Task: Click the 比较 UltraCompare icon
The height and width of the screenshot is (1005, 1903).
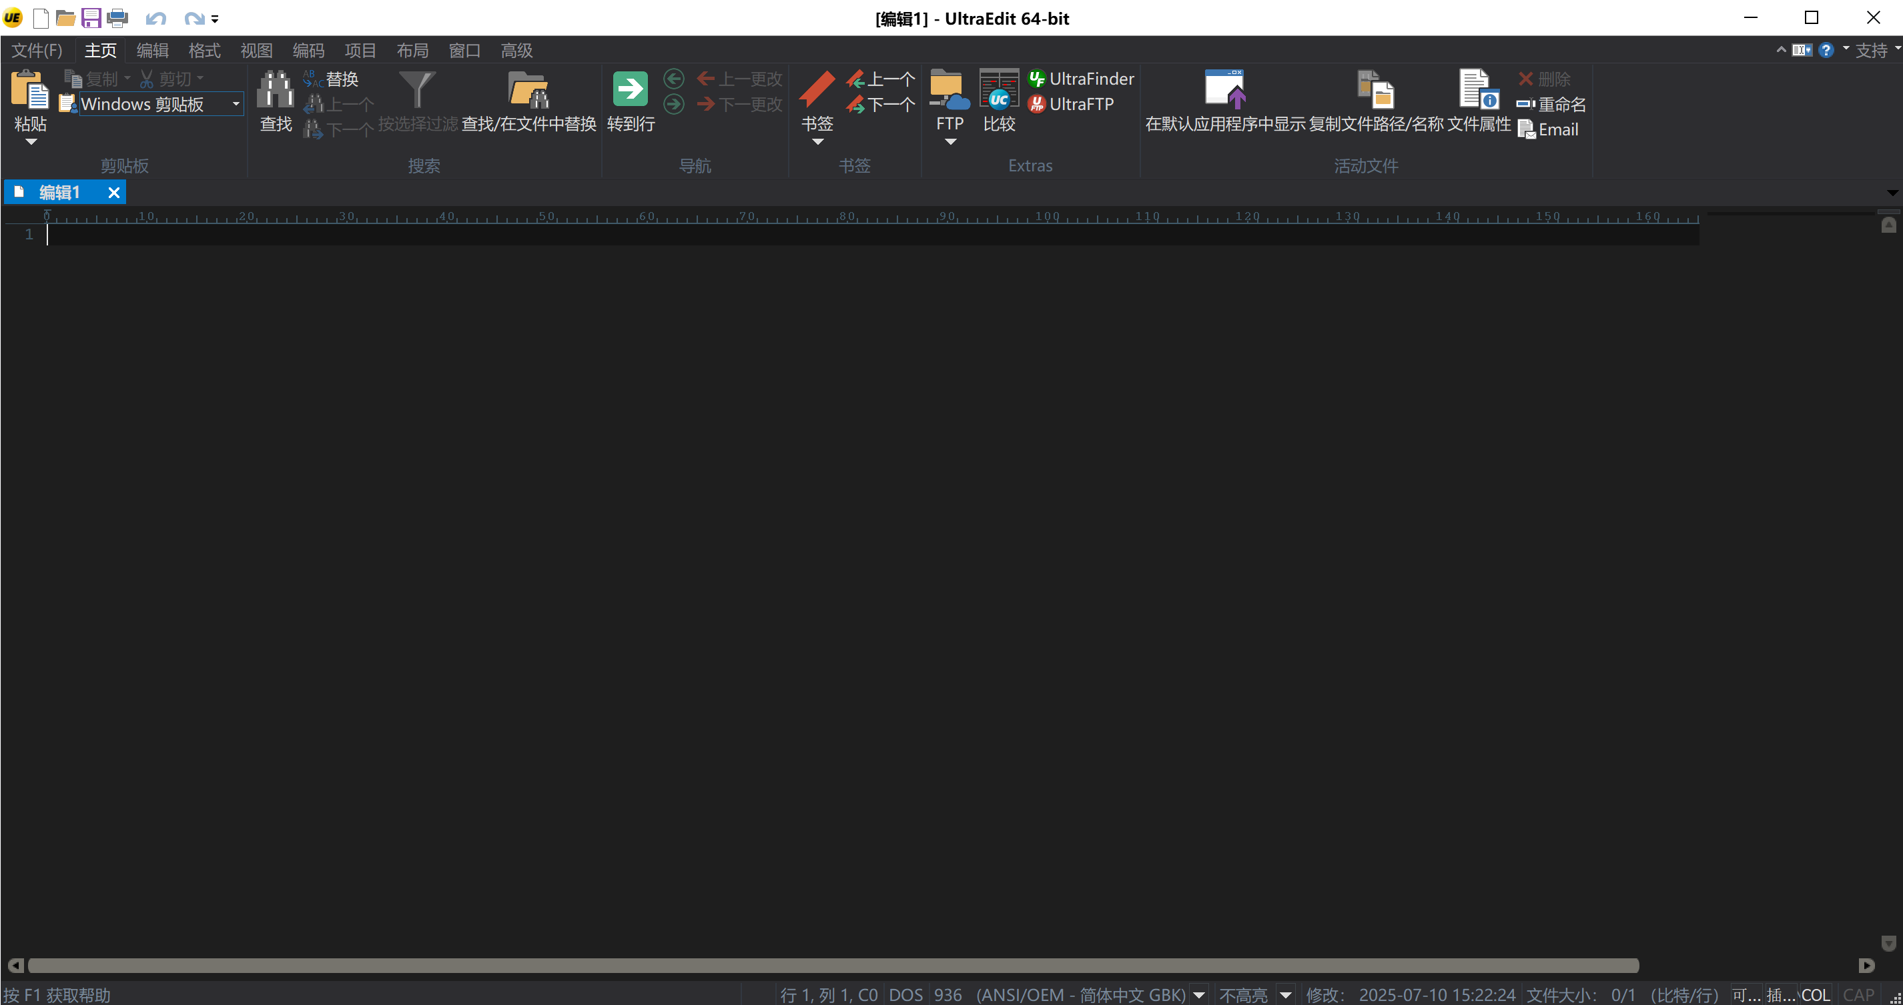Action: (x=999, y=89)
